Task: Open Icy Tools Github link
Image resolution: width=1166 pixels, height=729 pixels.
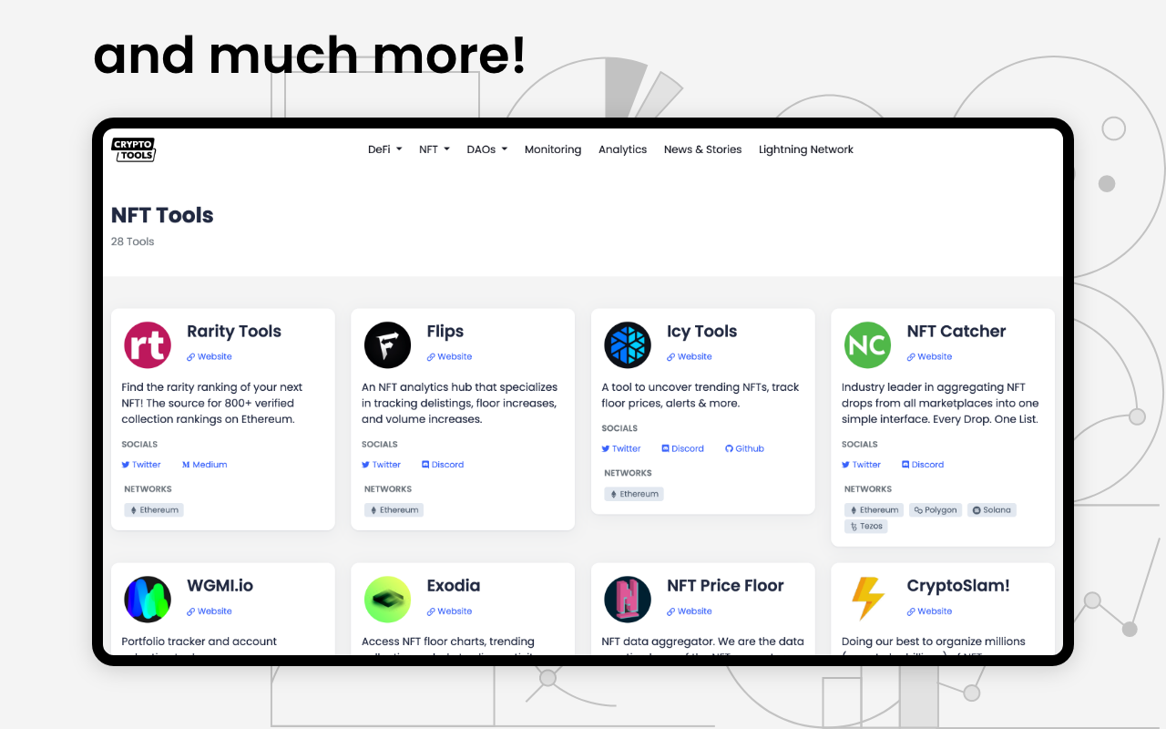Action: coord(744,448)
